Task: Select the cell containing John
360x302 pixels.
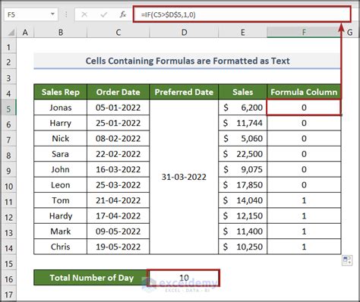Action: tap(61, 169)
